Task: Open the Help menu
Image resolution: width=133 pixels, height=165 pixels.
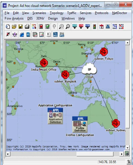Action: point(82,18)
